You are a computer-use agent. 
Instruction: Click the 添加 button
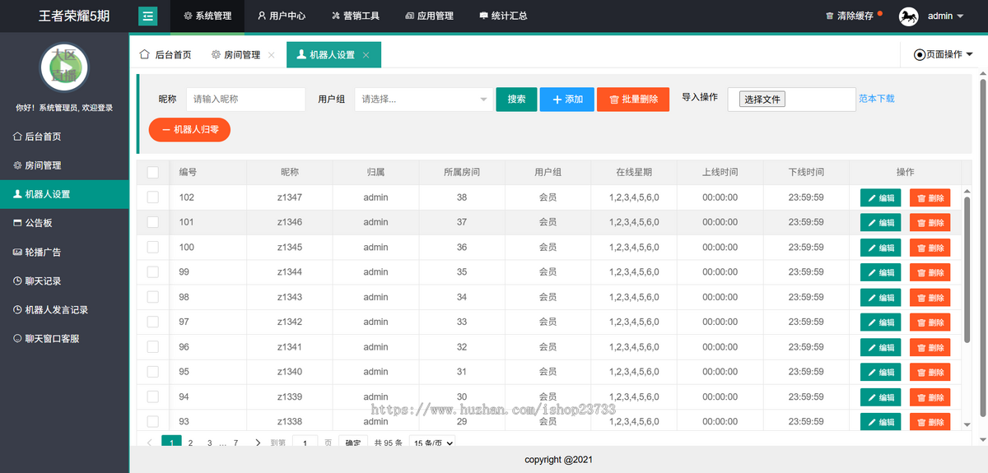click(x=566, y=100)
